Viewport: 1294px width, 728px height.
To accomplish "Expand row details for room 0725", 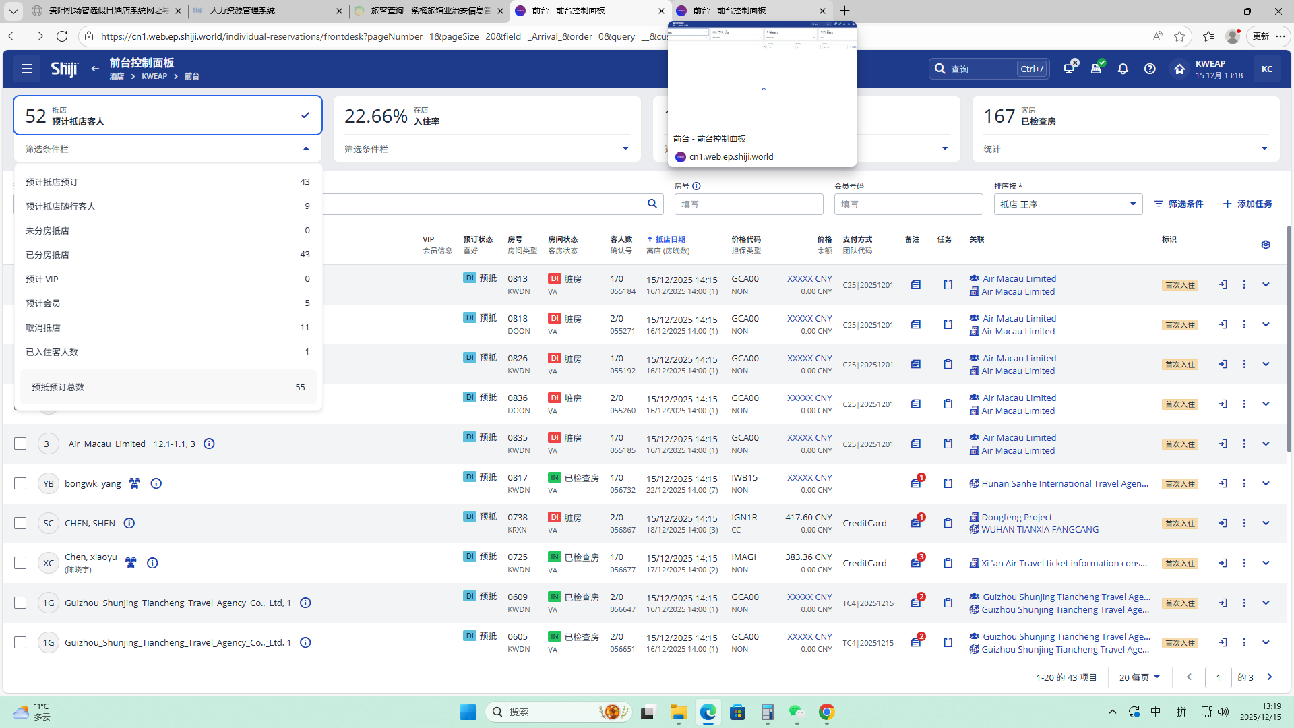I will pos(1266,563).
